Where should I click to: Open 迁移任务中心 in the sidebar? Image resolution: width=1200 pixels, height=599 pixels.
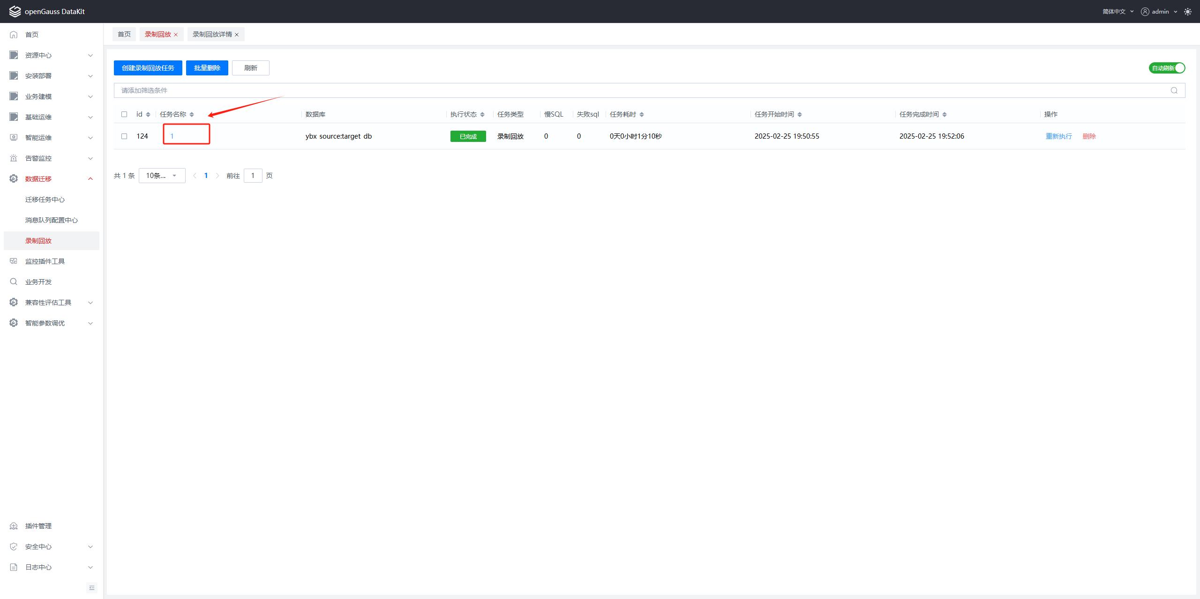tap(45, 200)
